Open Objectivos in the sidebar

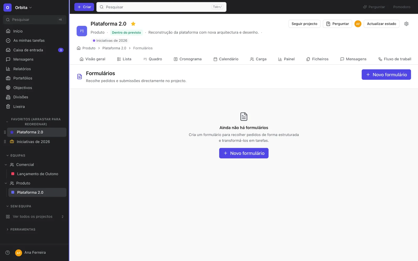pos(34,88)
